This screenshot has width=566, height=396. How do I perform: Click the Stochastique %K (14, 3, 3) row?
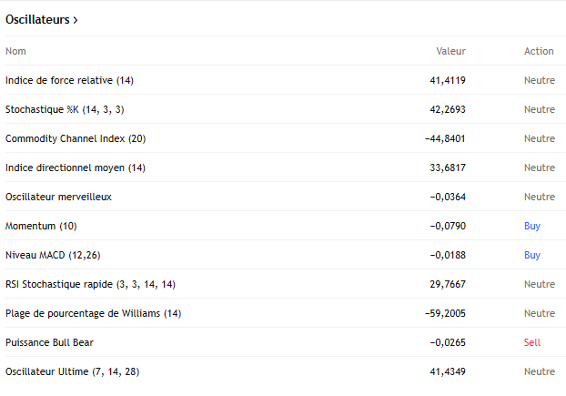coord(65,109)
